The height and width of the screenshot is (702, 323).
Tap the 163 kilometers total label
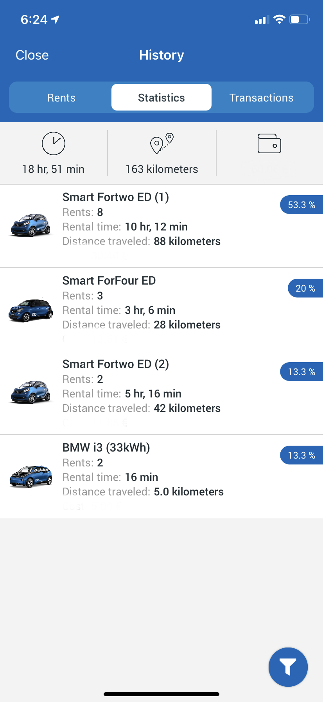(x=162, y=169)
